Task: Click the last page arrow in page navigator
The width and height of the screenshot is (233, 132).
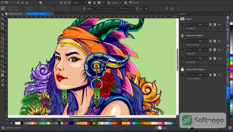Action: click(30, 120)
